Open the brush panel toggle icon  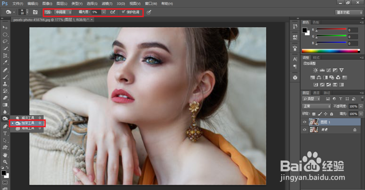tap(35, 12)
